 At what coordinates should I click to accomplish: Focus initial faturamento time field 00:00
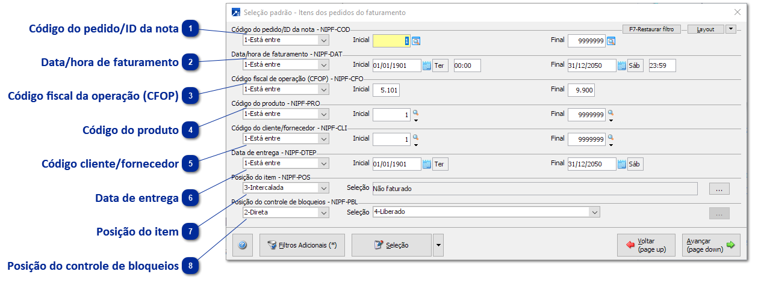[x=467, y=65]
